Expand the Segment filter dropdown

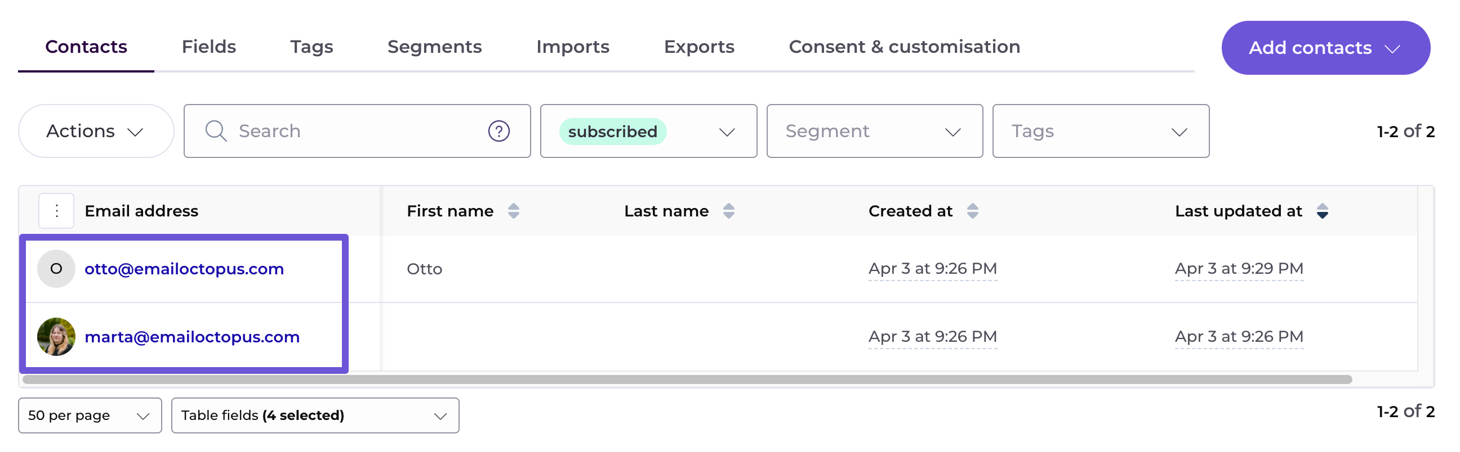click(875, 131)
